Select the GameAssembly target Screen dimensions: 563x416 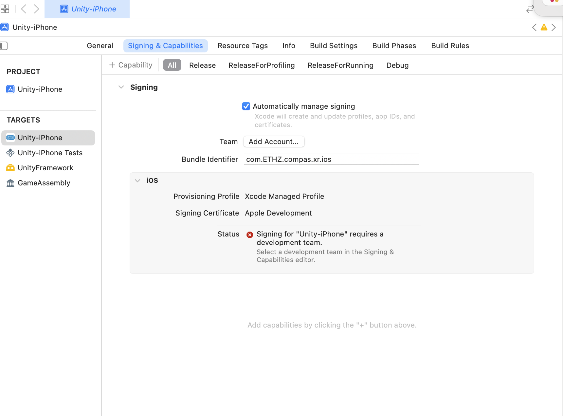44,183
